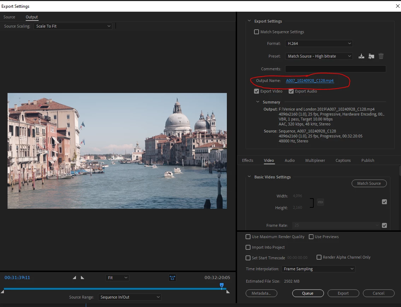Viewport: 401px width, 307px height.
Task: Click the Width value 4,096
Action: pos(297,196)
